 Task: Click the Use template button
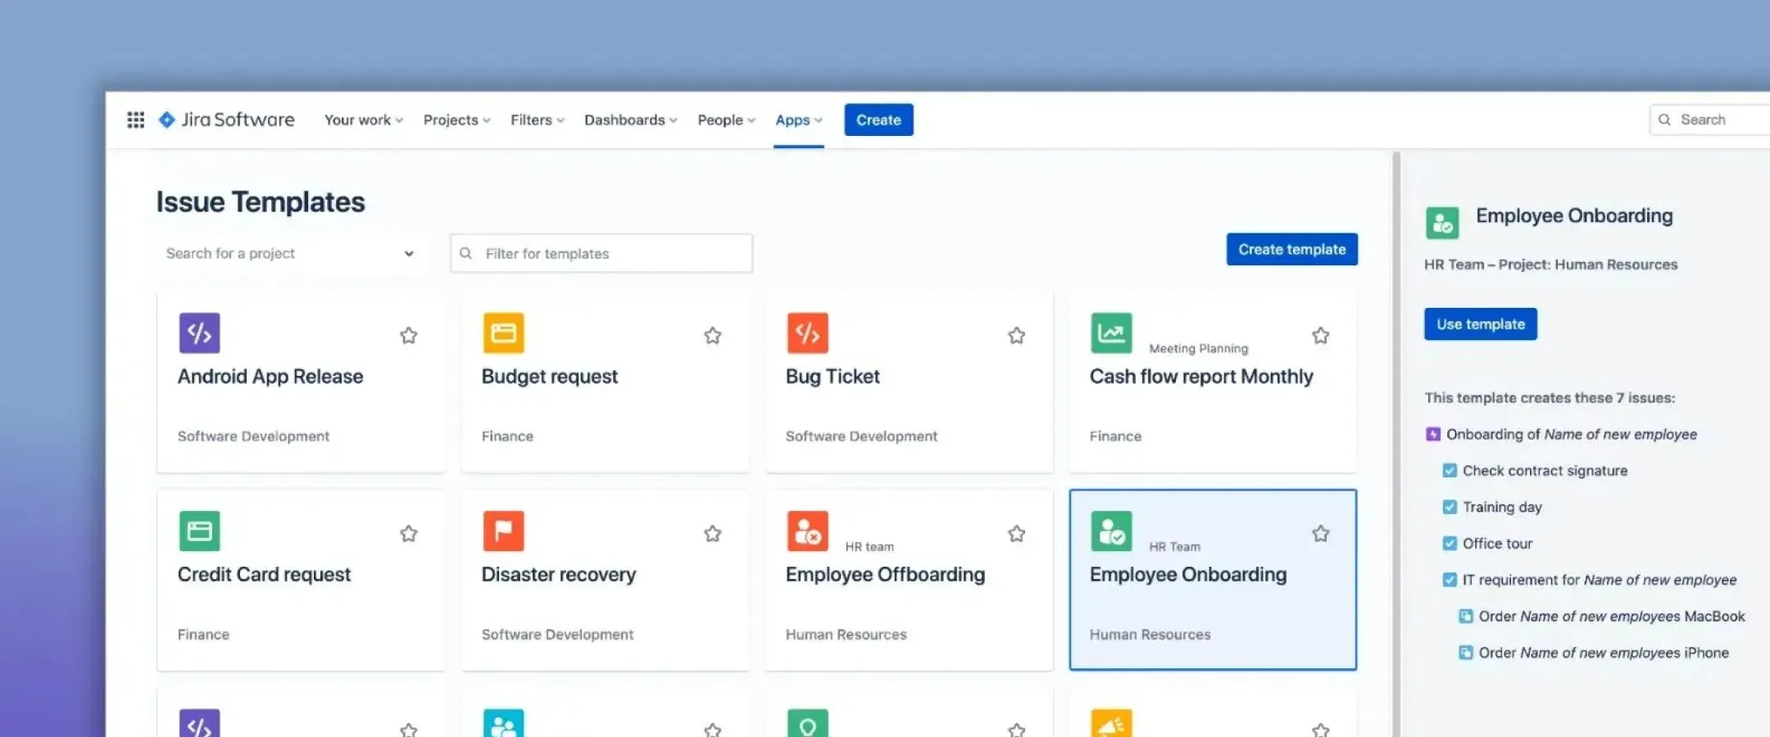coord(1480,323)
